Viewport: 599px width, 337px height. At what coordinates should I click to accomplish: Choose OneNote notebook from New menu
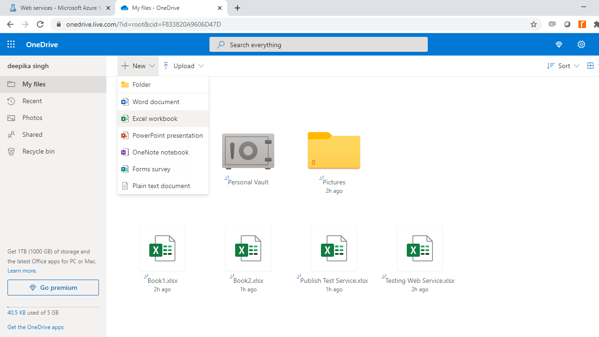coord(163,152)
